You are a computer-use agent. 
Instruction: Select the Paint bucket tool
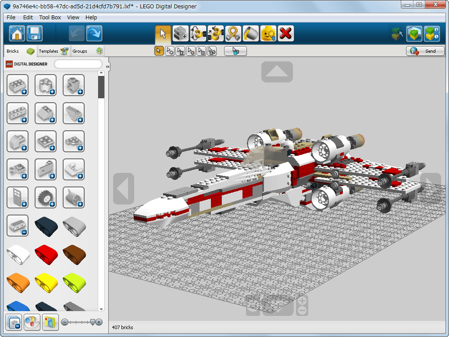pos(250,33)
